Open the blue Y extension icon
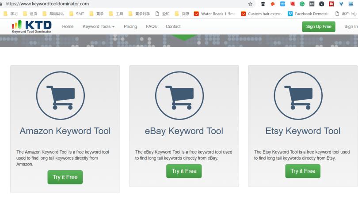The width and height of the screenshot is (358, 199). point(341,4)
